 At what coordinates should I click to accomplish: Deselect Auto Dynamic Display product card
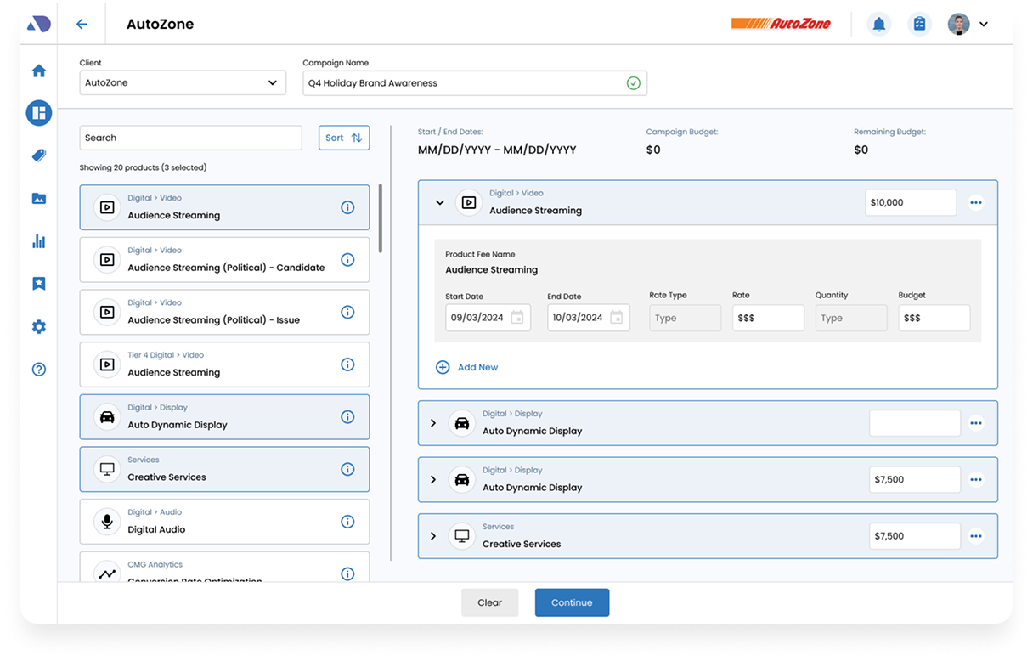click(x=224, y=417)
